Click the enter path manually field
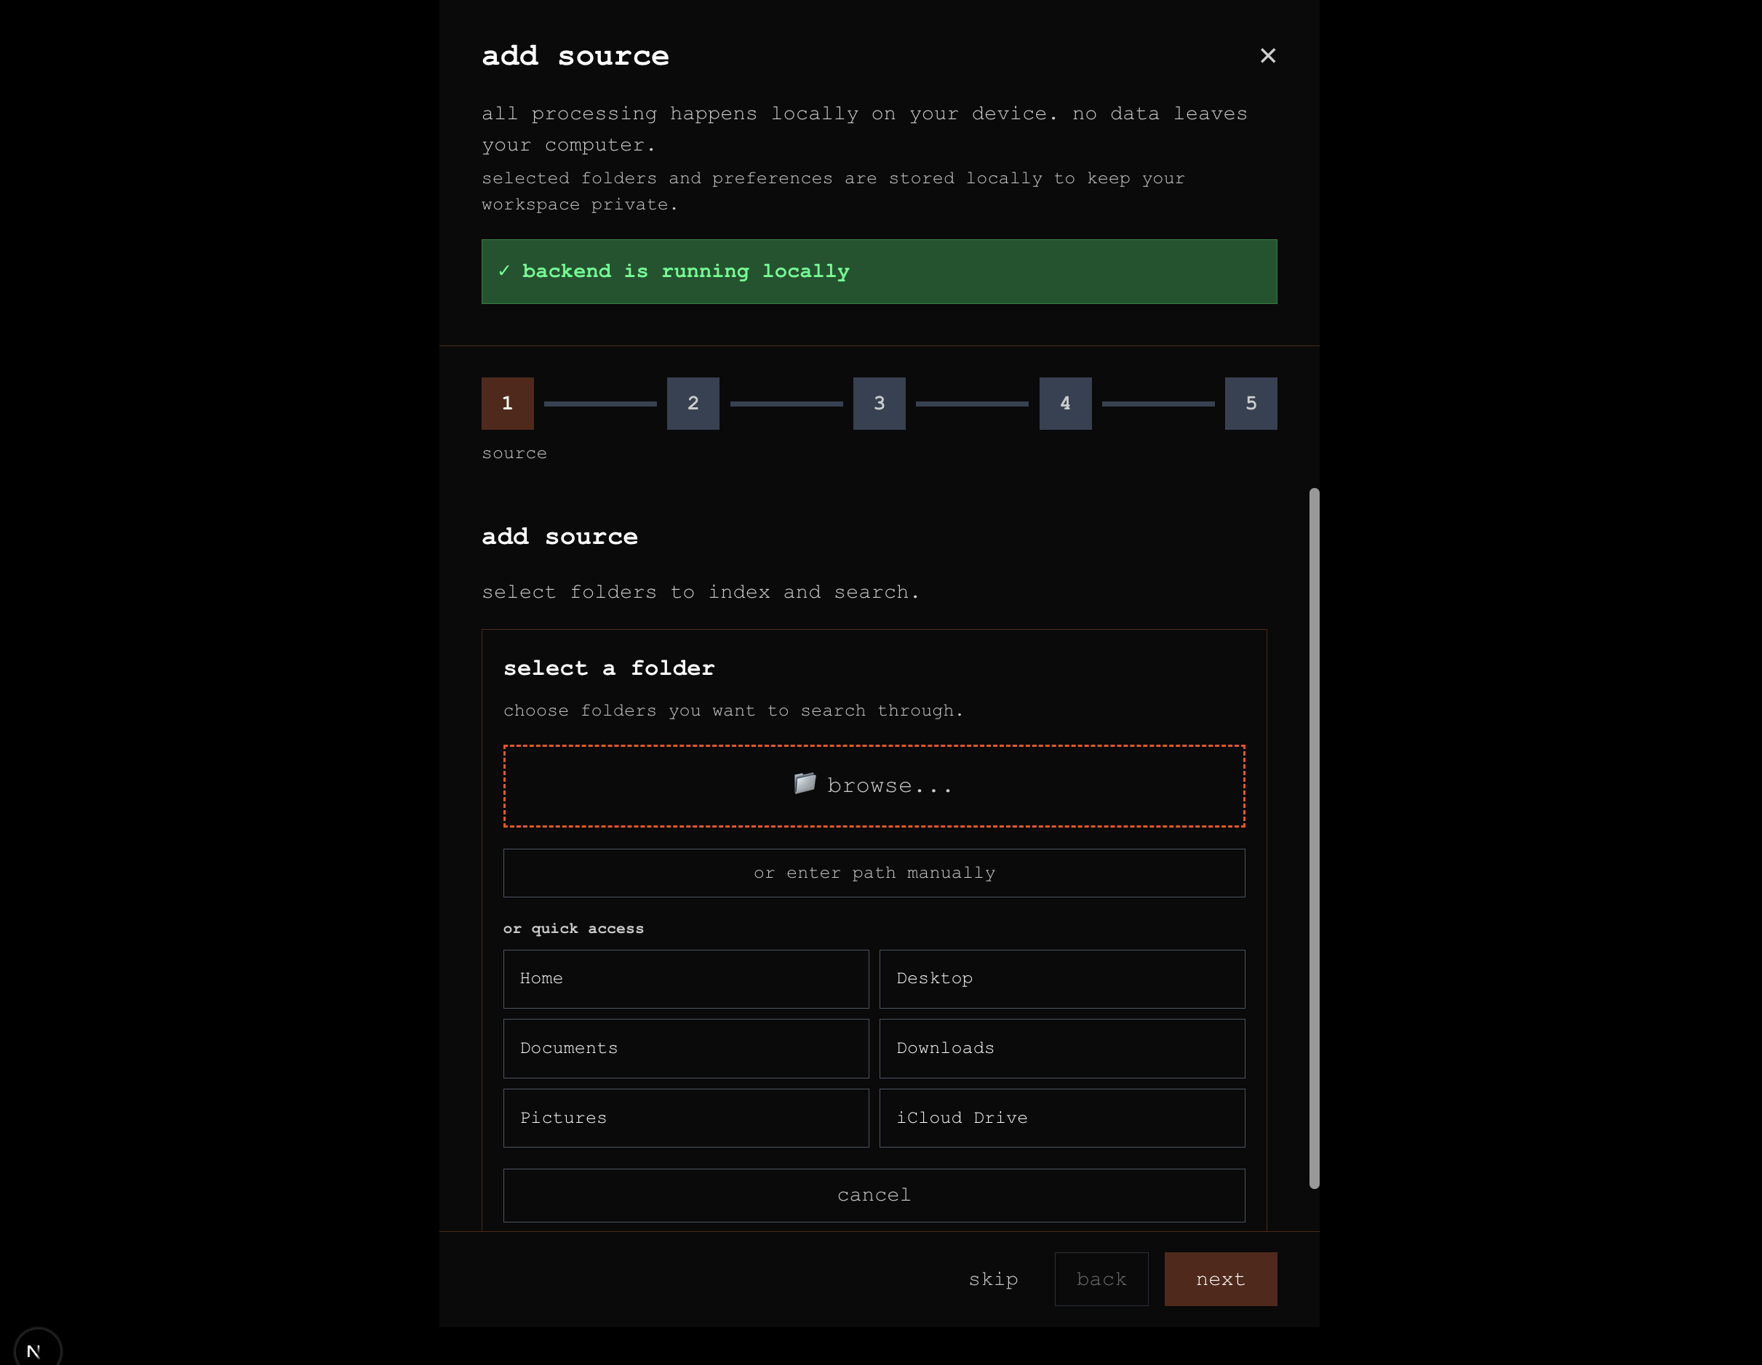This screenshot has height=1365, width=1762. coord(874,873)
